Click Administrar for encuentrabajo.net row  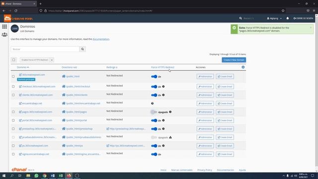pos(205,103)
